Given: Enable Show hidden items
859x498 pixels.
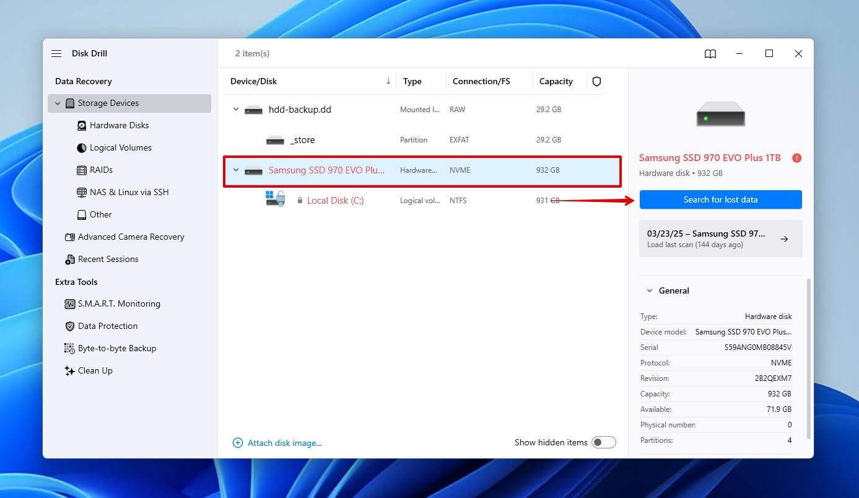Looking at the screenshot, I should [x=604, y=442].
